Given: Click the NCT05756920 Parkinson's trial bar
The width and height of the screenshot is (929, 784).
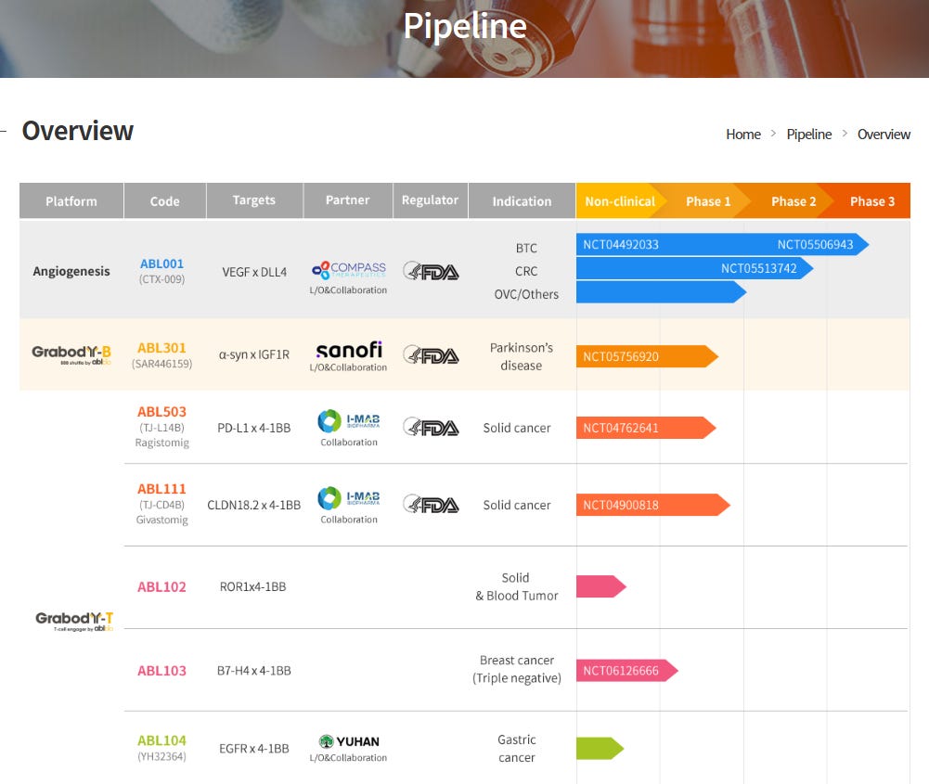Looking at the screenshot, I should pos(647,356).
